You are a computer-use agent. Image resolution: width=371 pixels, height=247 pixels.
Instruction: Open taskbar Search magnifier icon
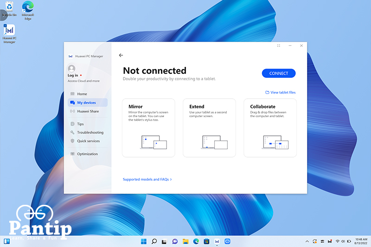[x=154, y=241]
